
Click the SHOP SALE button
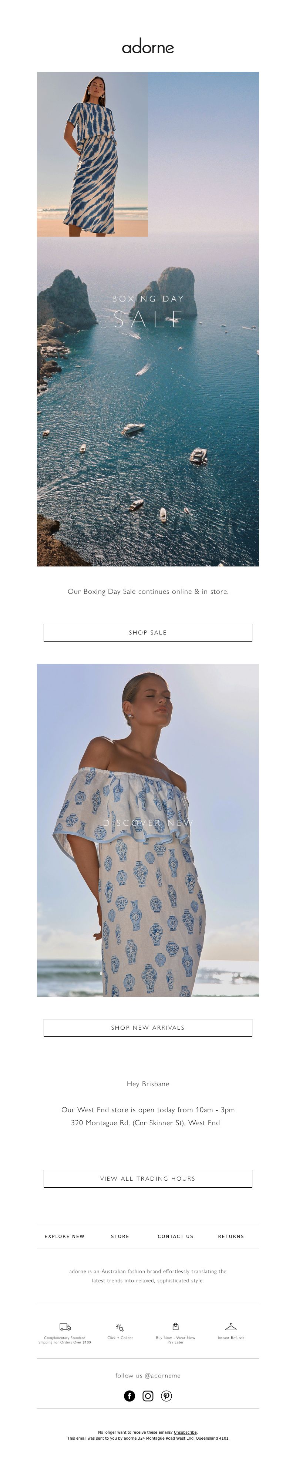tap(148, 632)
